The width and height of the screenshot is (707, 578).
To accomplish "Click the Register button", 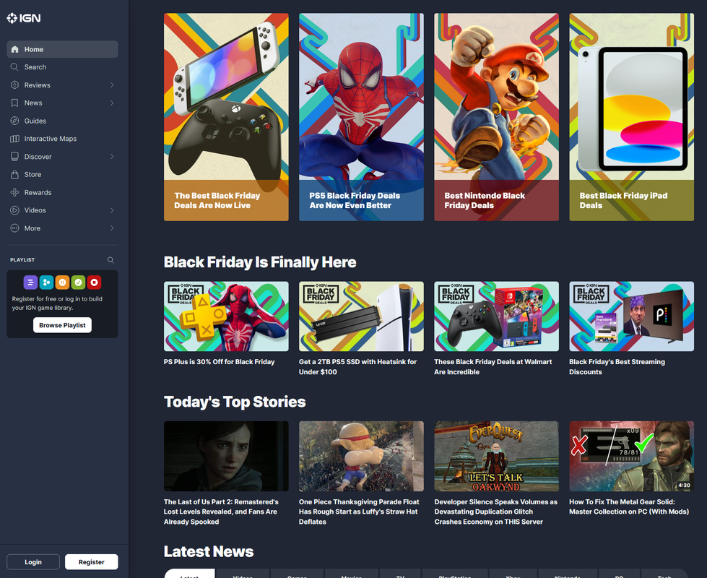I will pos(92,562).
